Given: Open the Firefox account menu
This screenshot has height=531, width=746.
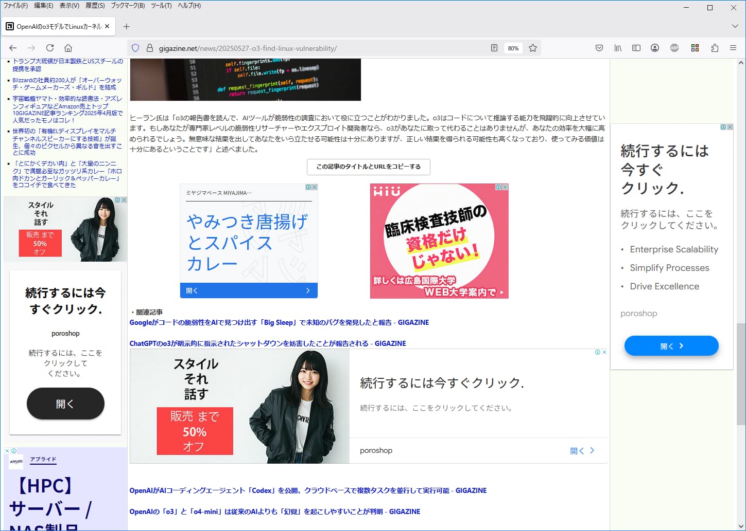Looking at the screenshot, I should click(655, 48).
